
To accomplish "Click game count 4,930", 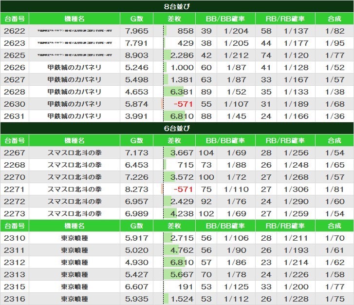I will click(137, 263).
